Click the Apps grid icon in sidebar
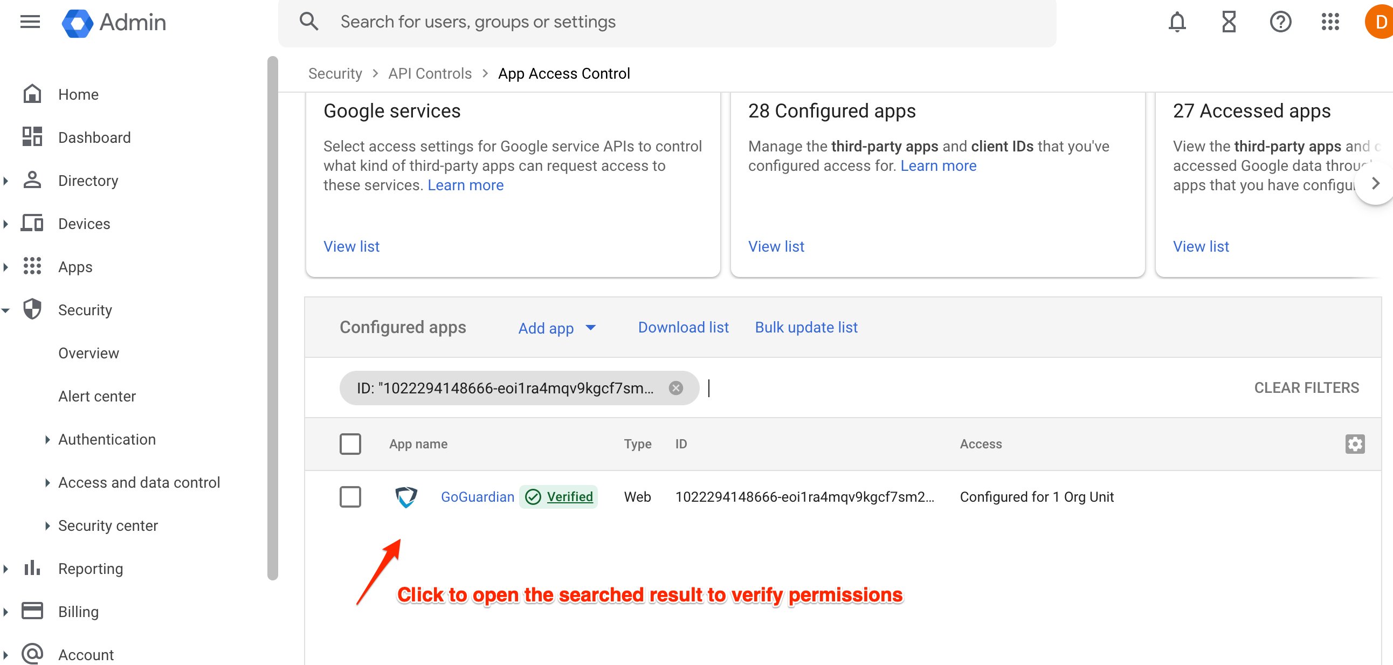The width and height of the screenshot is (1393, 665). click(x=32, y=266)
